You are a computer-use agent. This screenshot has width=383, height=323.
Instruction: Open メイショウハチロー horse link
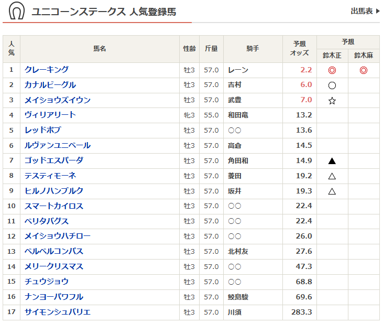coord(58,236)
